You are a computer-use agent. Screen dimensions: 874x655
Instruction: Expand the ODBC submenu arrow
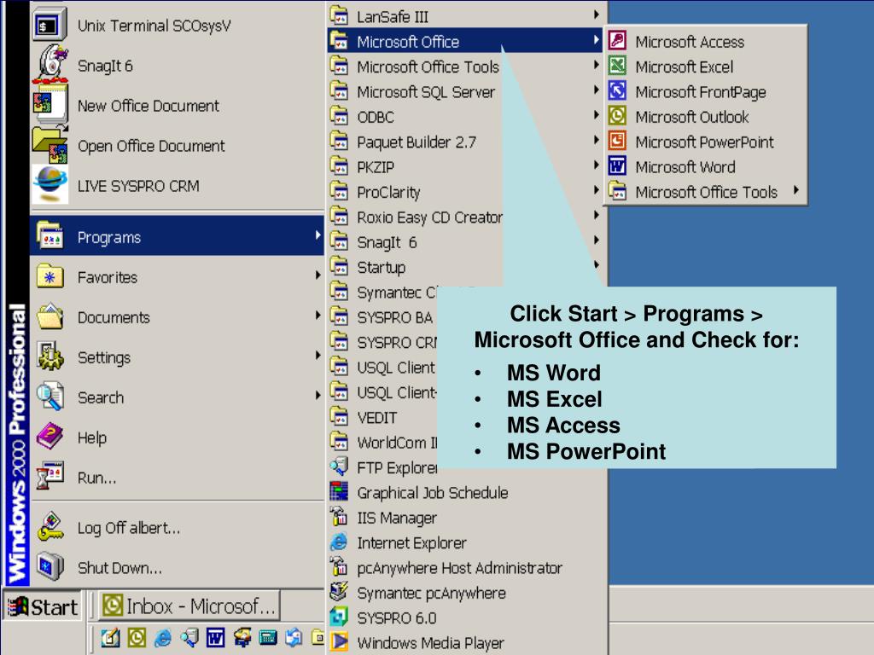pyautogui.click(x=596, y=115)
